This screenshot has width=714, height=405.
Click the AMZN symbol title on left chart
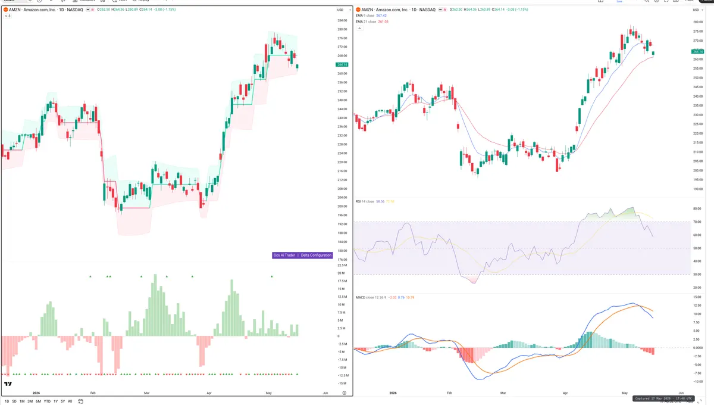click(46, 10)
